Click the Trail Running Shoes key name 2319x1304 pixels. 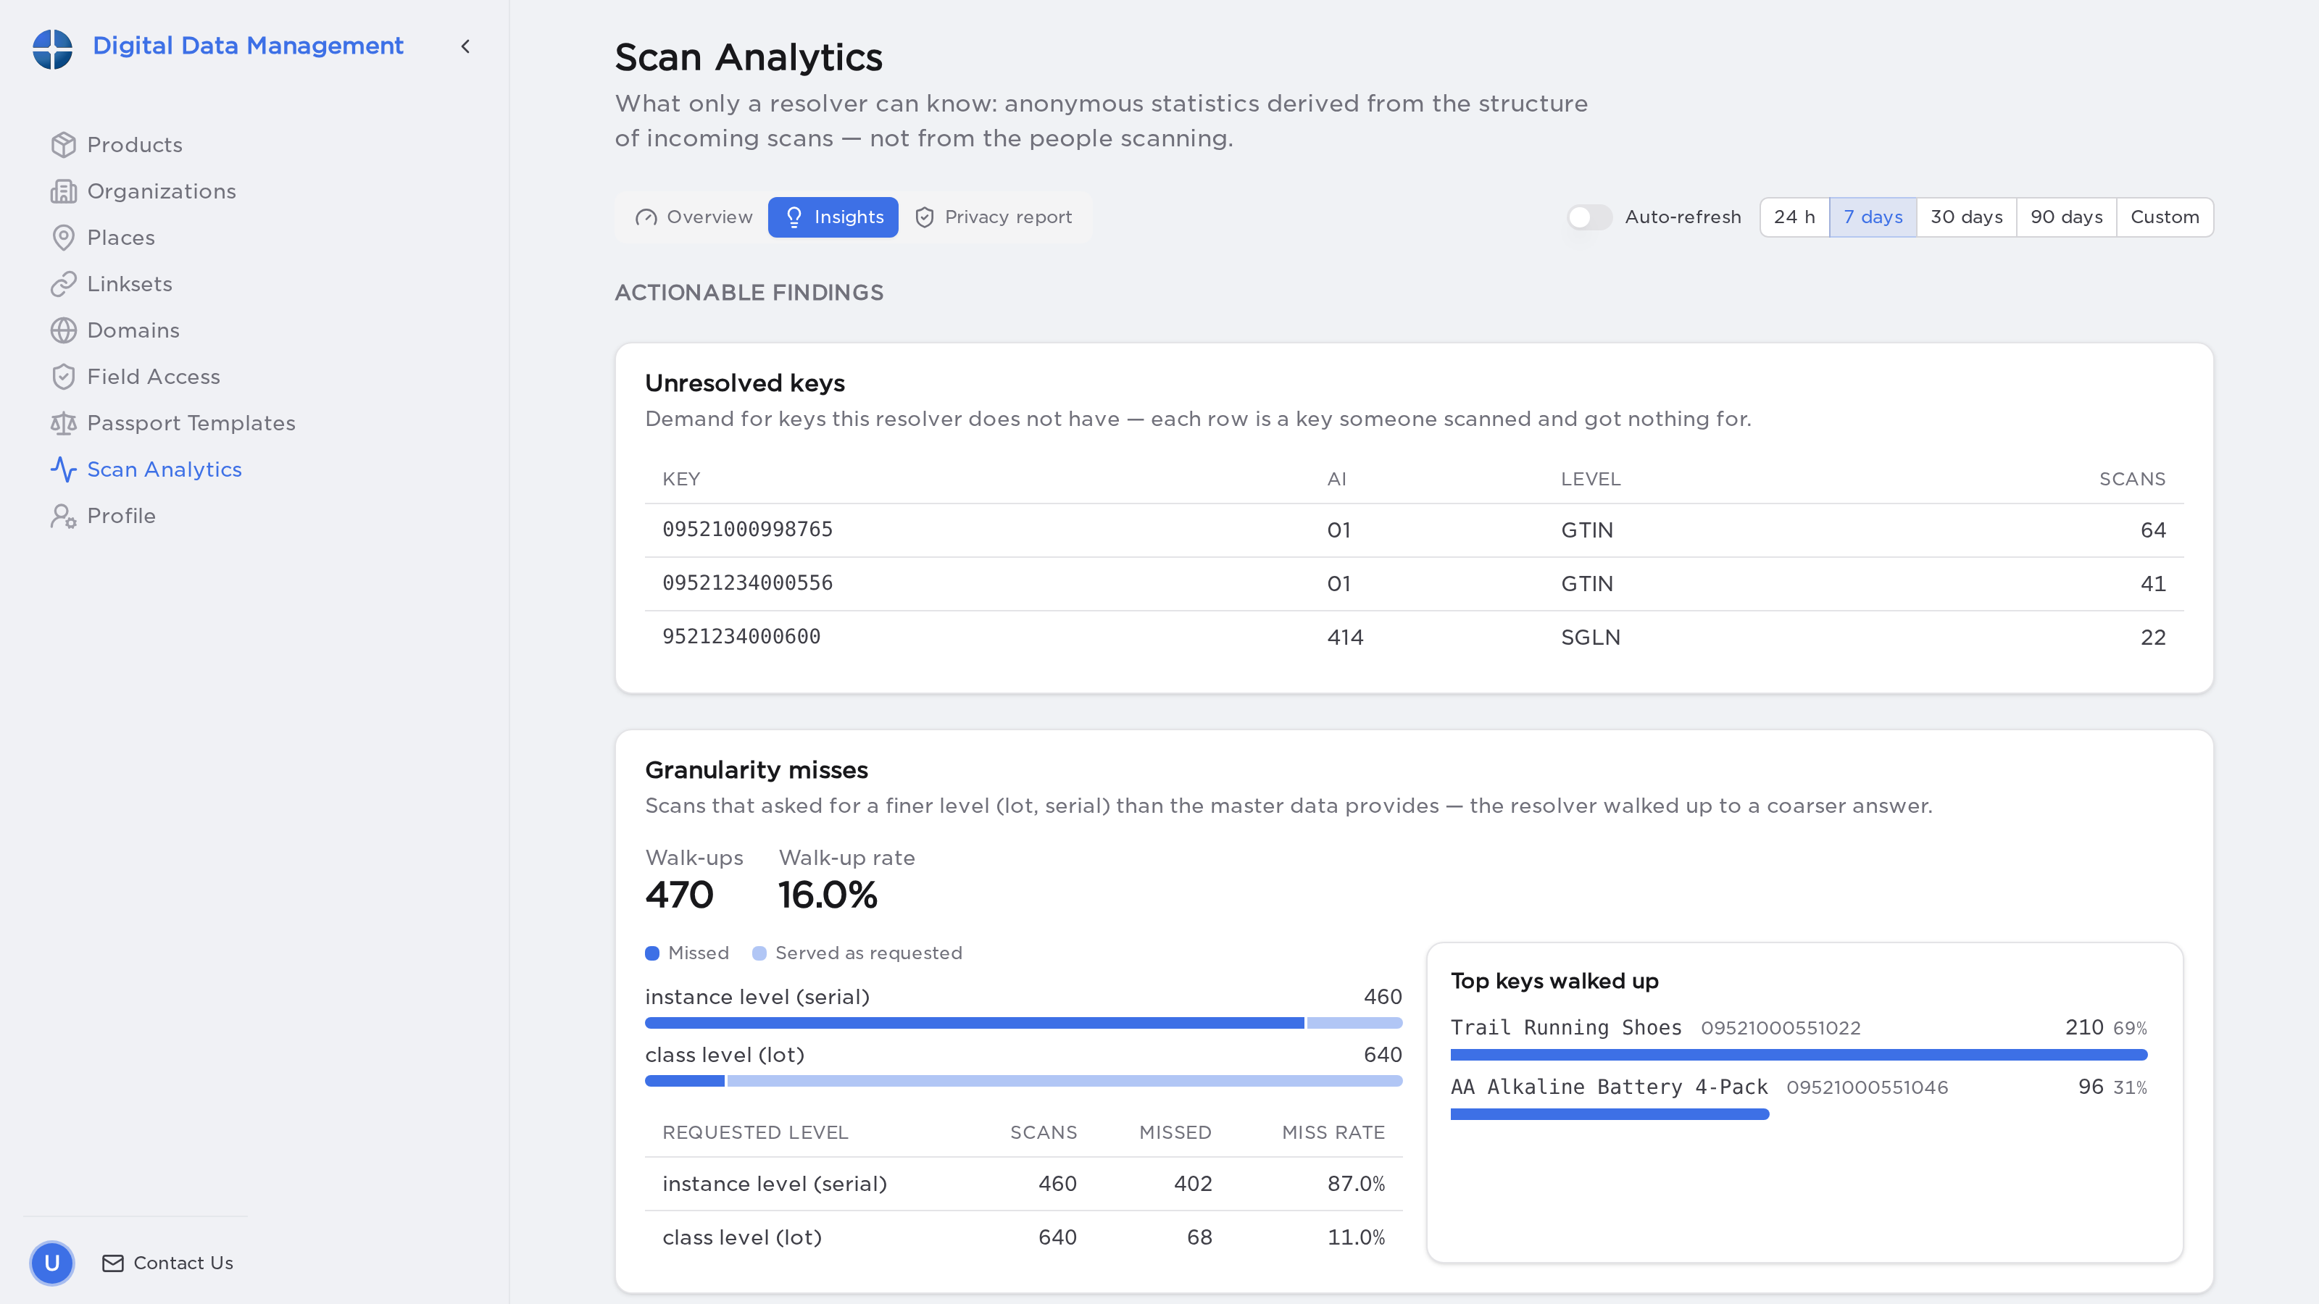click(x=1565, y=1028)
